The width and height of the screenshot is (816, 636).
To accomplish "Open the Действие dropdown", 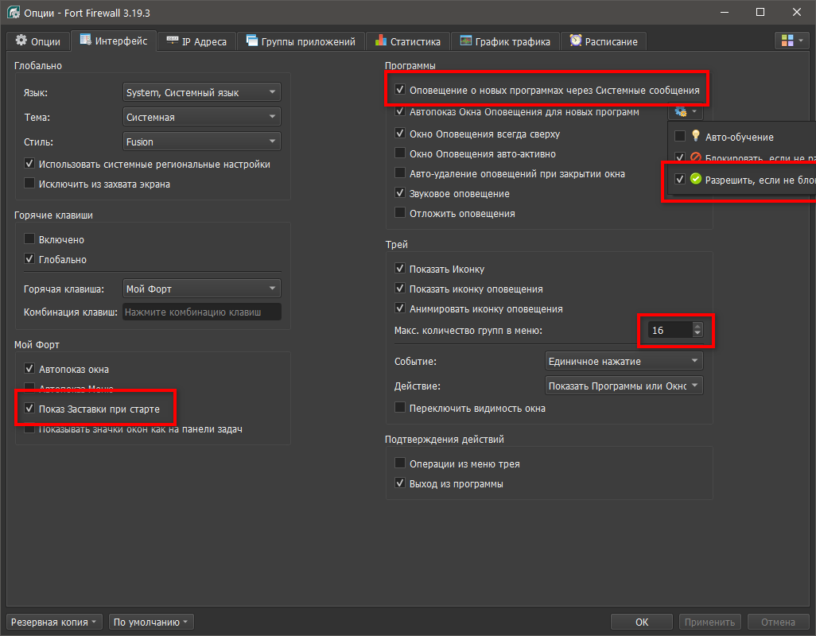I will [x=624, y=386].
